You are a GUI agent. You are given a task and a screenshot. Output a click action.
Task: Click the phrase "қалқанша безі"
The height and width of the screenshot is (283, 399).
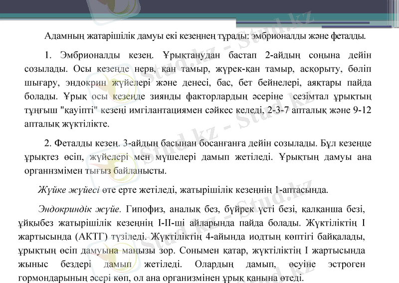[x=333, y=209]
